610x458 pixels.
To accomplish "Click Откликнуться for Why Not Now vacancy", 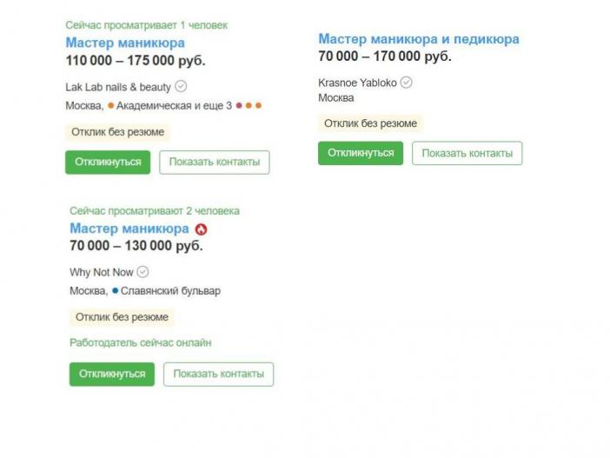I will 112,374.
